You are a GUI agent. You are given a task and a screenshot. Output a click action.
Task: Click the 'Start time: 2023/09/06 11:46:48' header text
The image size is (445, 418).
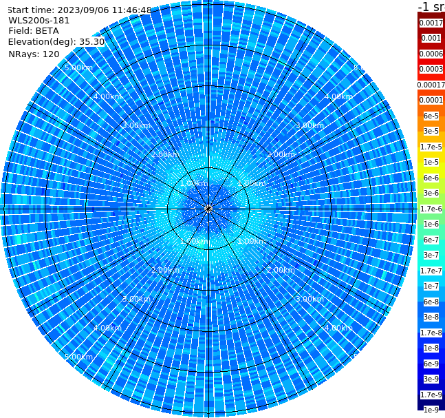(79, 10)
